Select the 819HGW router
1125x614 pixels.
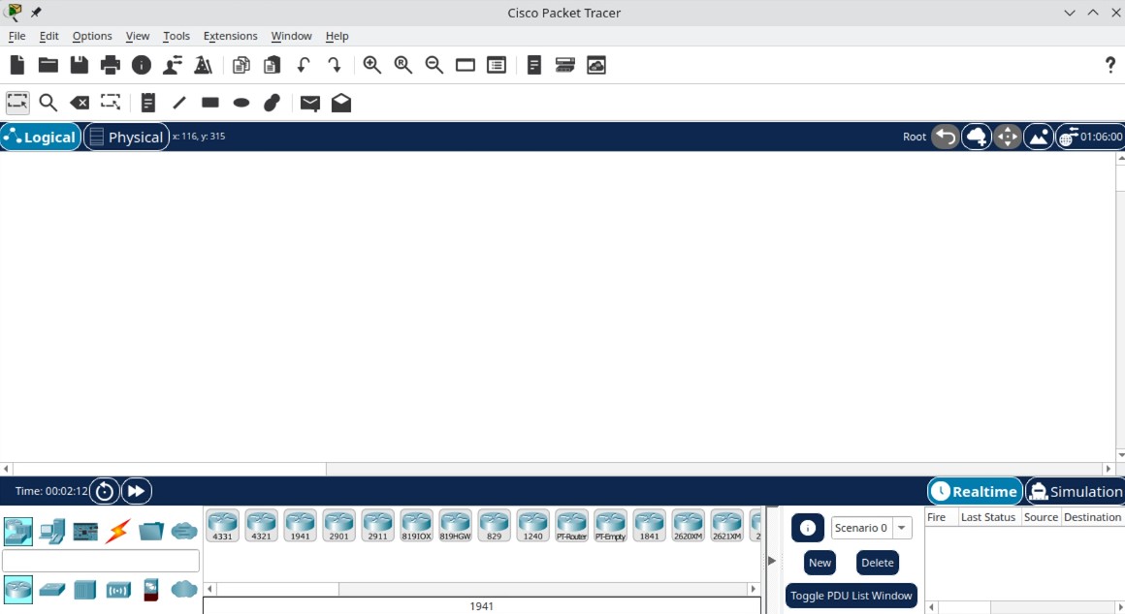tap(455, 526)
